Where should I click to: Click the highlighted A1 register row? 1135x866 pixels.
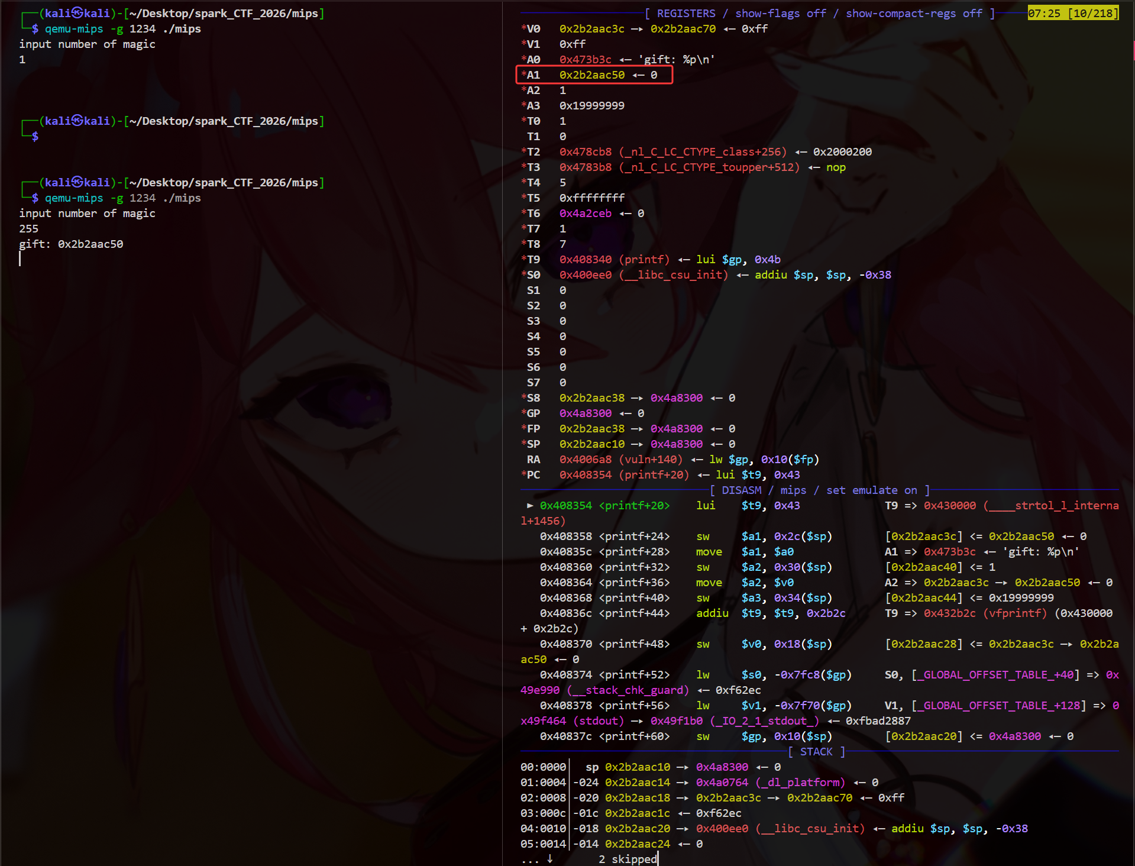[594, 75]
